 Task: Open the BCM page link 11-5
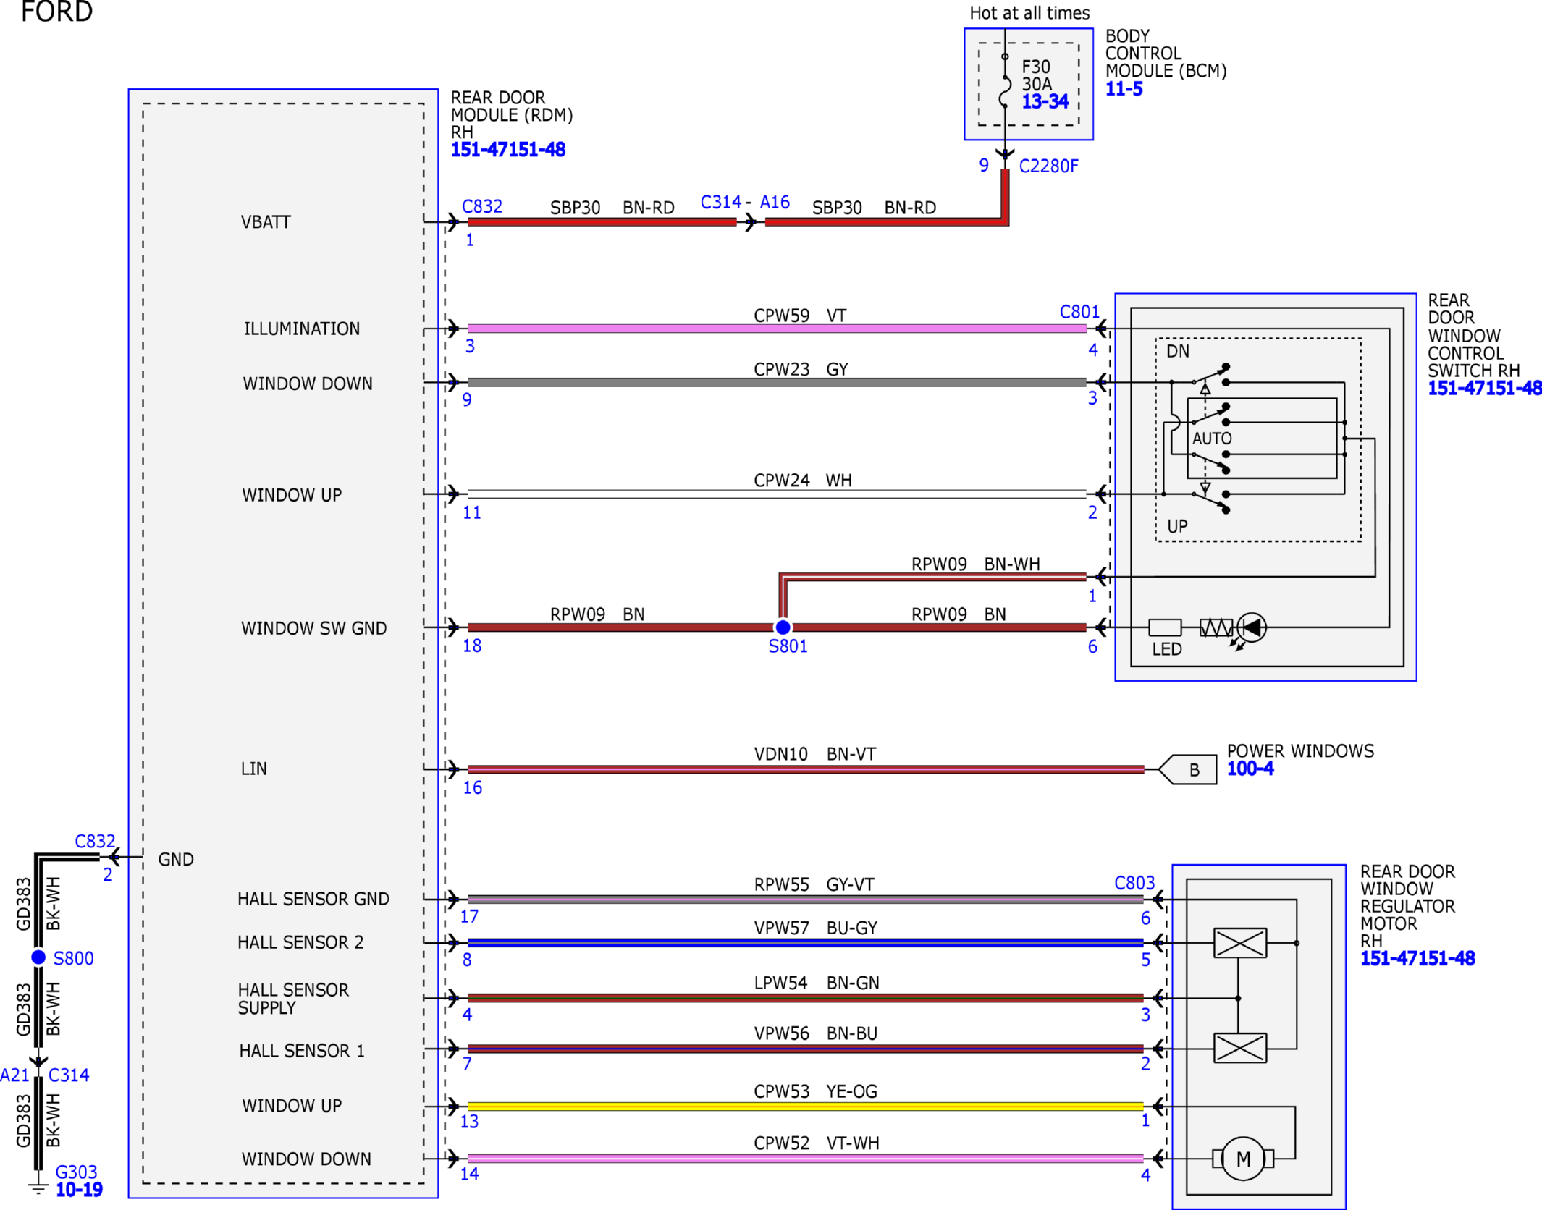pyautogui.click(x=1124, y=89)
